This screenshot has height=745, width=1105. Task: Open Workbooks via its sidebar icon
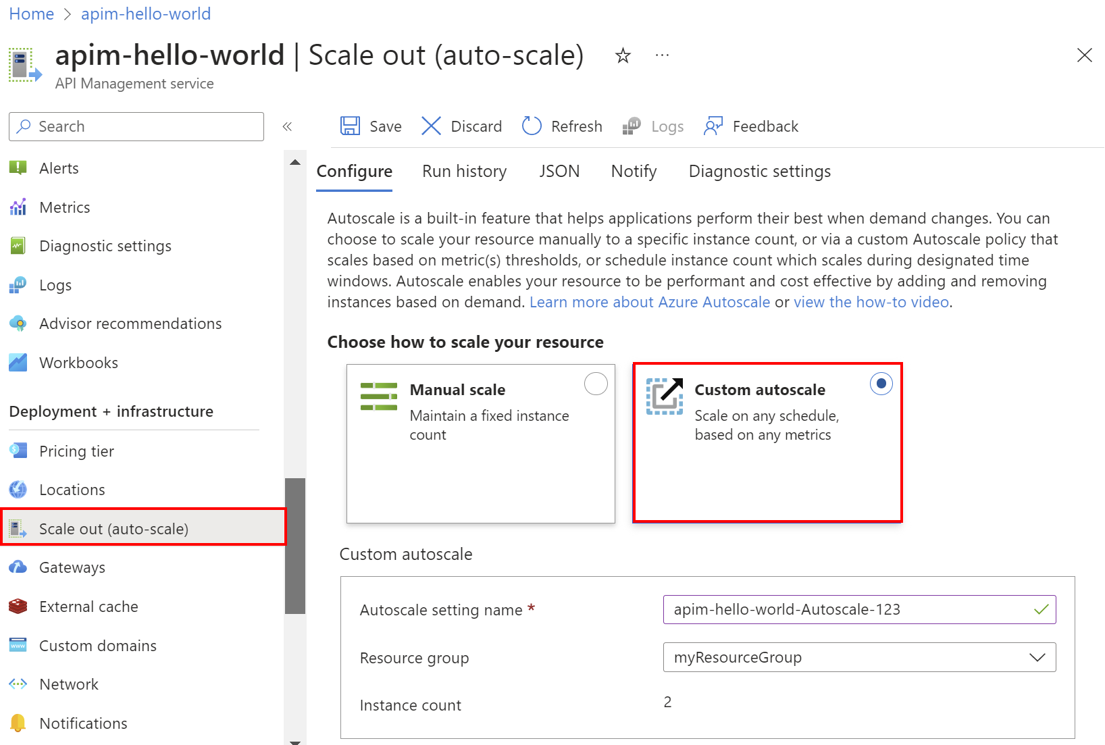click(x=18, y=362)
